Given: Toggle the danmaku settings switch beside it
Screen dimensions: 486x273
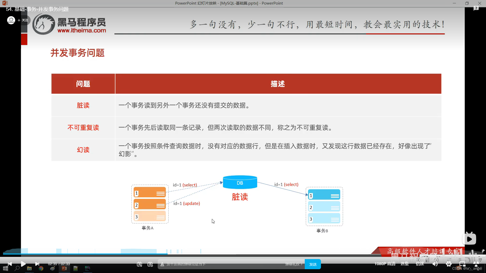Looking at the screenshot, I should pyautogui.click(x=150, y=264).
